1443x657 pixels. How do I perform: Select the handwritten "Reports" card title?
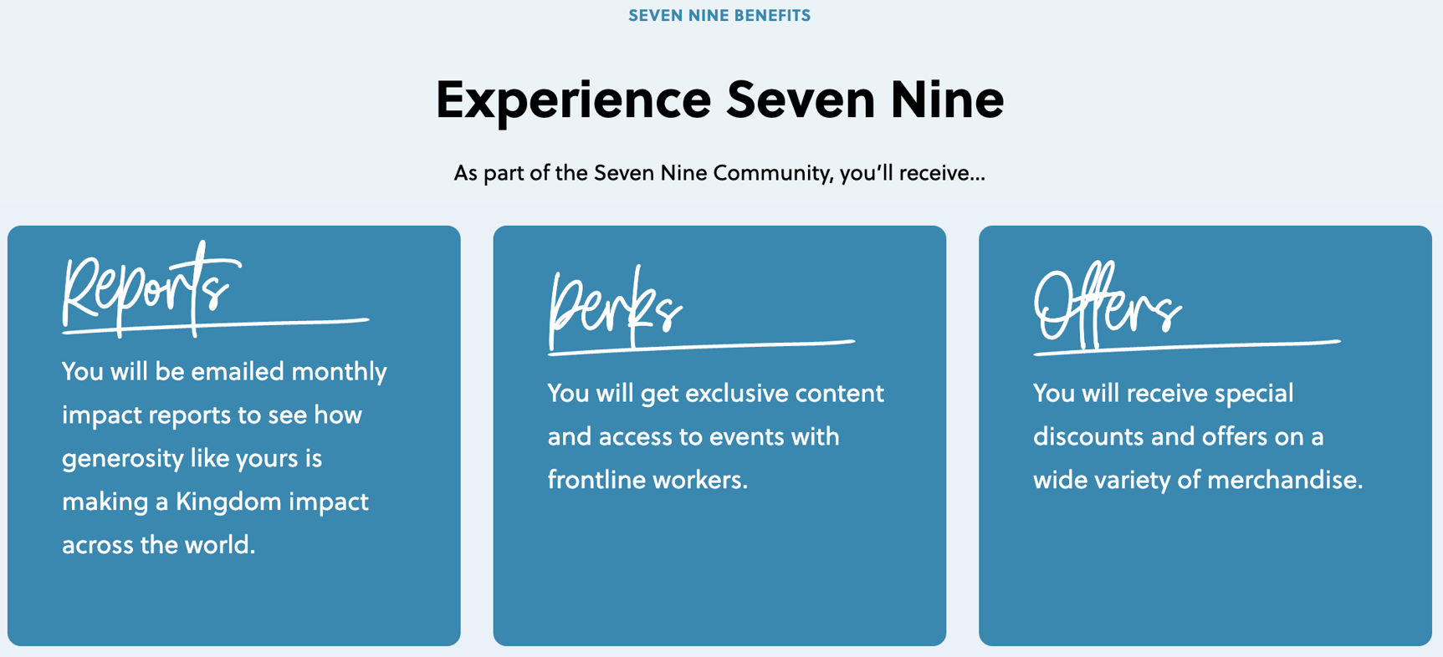click(146, 288)
